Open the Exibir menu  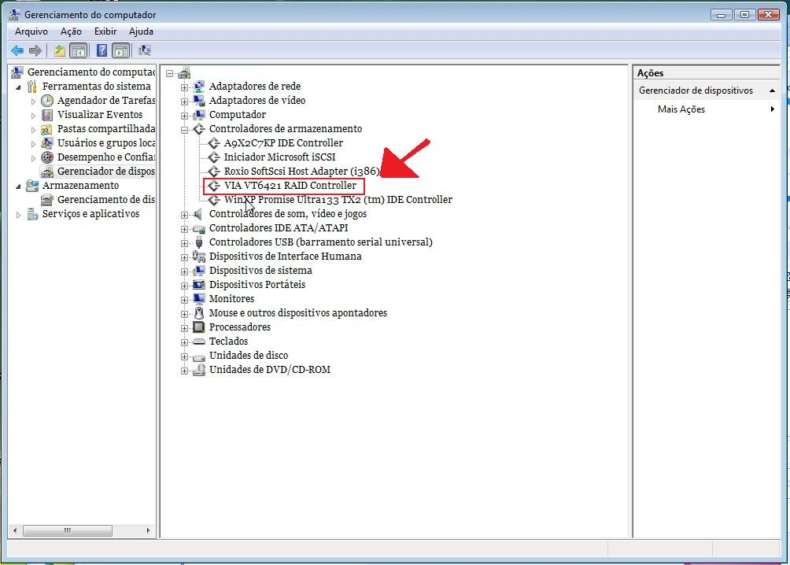point(105,31)
